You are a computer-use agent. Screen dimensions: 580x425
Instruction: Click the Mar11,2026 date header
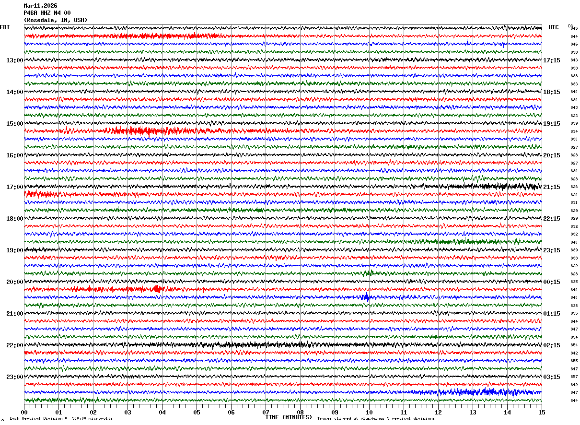pos(40,6)
